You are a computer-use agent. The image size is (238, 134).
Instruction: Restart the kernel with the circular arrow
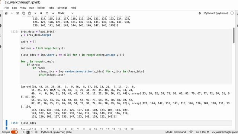(47, 13)
